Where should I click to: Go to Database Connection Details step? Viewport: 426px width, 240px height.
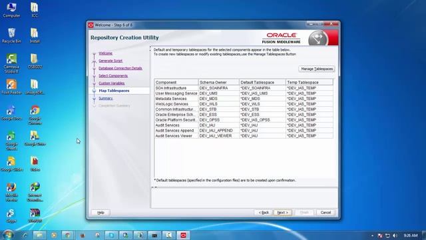click(x=120, y=68)
